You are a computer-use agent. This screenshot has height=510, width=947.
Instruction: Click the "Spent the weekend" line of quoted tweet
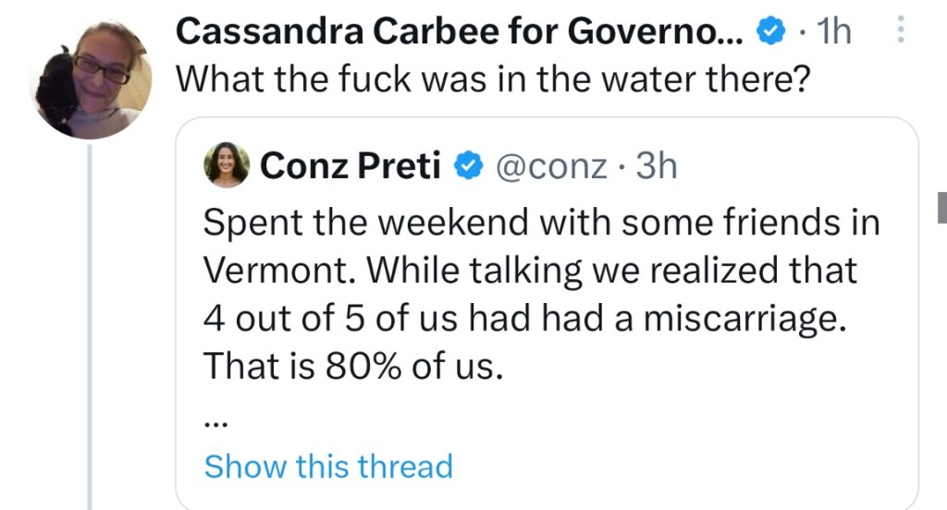click(x=541, y=223)
